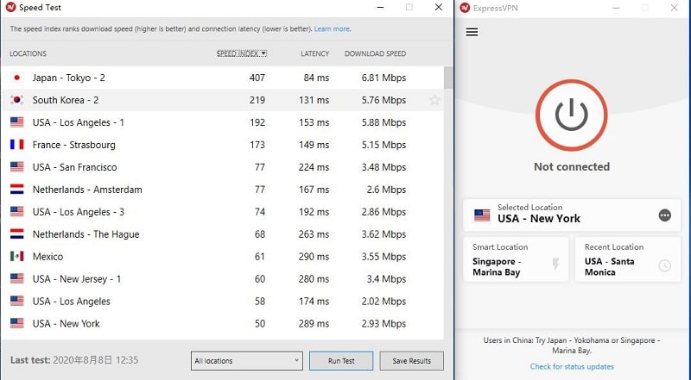Select the Mexico row
Image resolution: width=691 pixels, height=380 pixels.
click(x=222, y=257)
